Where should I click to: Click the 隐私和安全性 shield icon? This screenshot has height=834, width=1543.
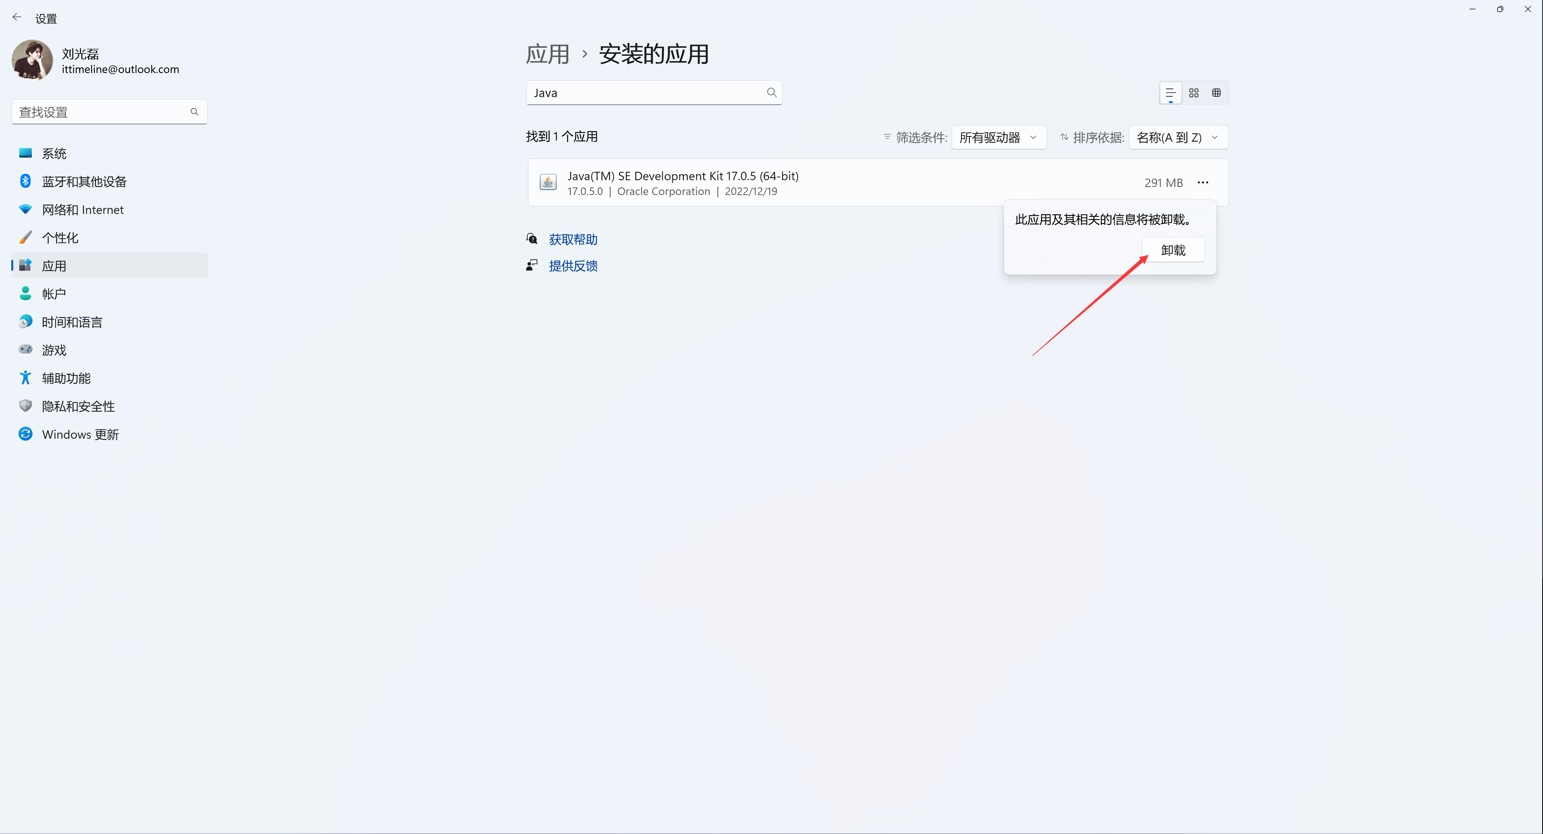(x=25, y=406)
